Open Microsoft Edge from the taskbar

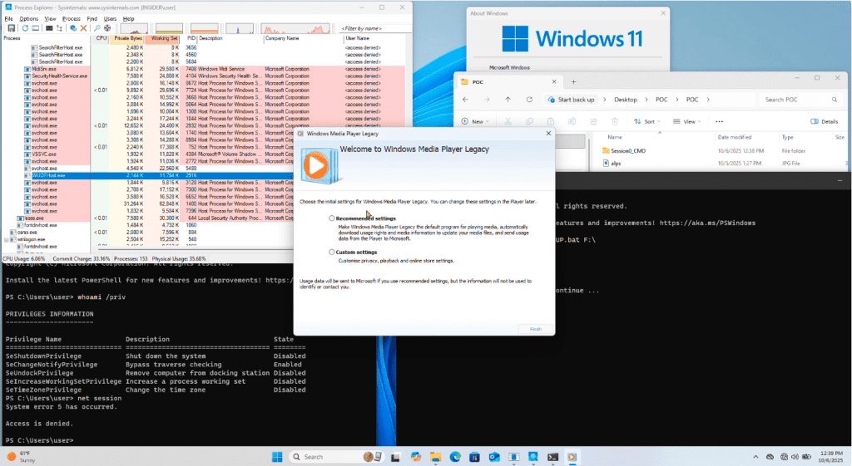tap(455, 457)
